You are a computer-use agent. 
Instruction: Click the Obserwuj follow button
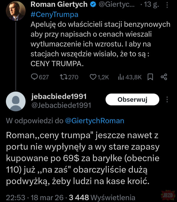pyautogui.click(x=132, y=100)
